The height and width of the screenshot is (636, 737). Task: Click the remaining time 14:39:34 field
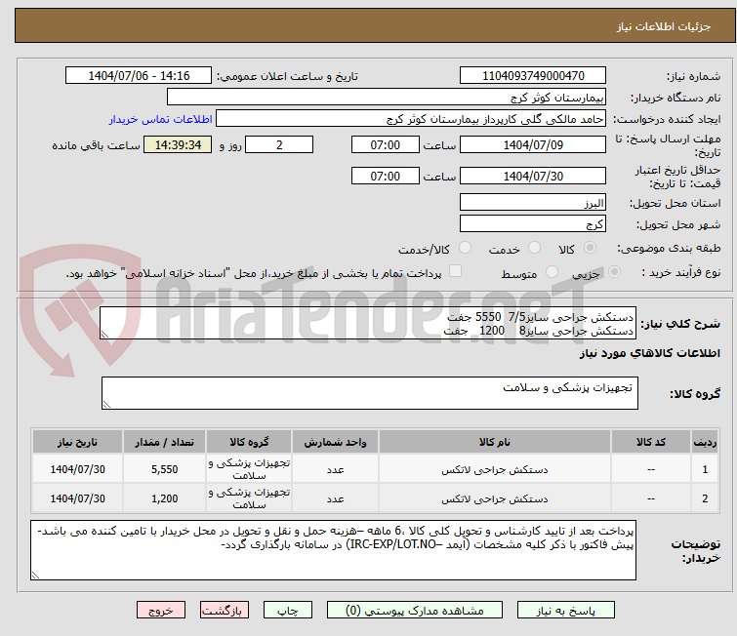coord(178,144)
